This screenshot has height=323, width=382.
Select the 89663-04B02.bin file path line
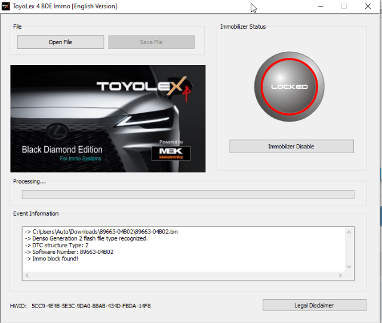(101, 232)
